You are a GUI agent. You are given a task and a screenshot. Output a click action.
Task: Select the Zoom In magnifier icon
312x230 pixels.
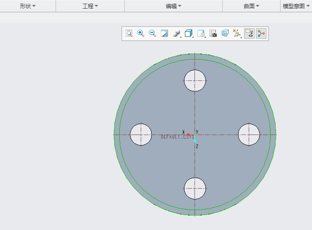point(140,33)
